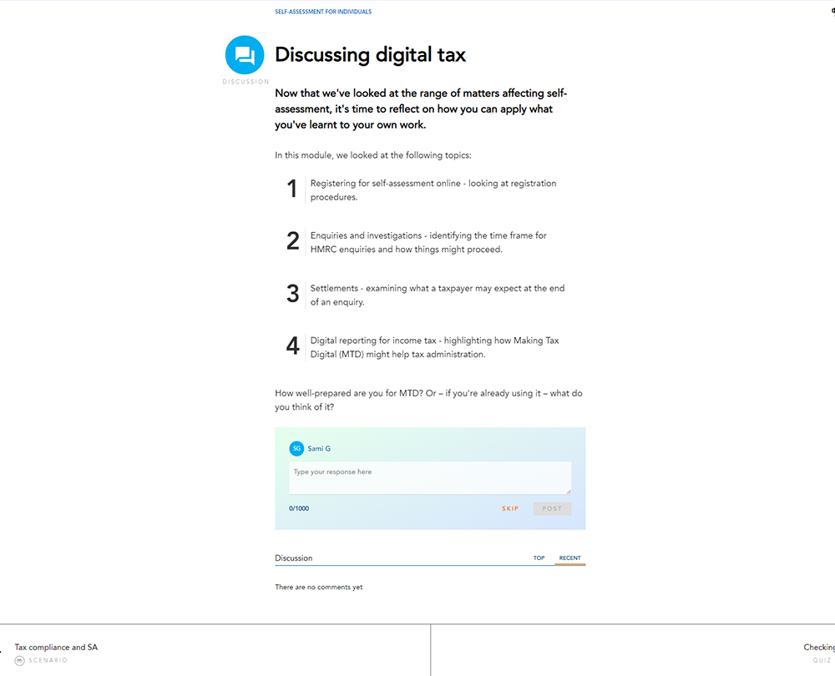Switch to the TOP comments tab
The width and height of the screenshot is (835, 676).
539,558
